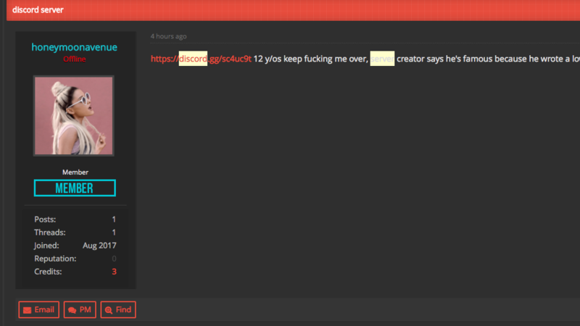Click the "Aug 2017" joined date

[x=99, y=246]
